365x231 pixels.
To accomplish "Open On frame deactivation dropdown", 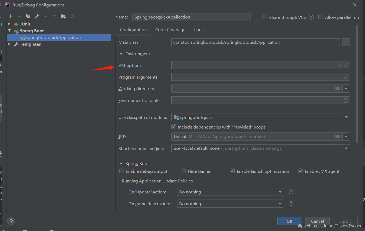I will click(x=280, y=204).
